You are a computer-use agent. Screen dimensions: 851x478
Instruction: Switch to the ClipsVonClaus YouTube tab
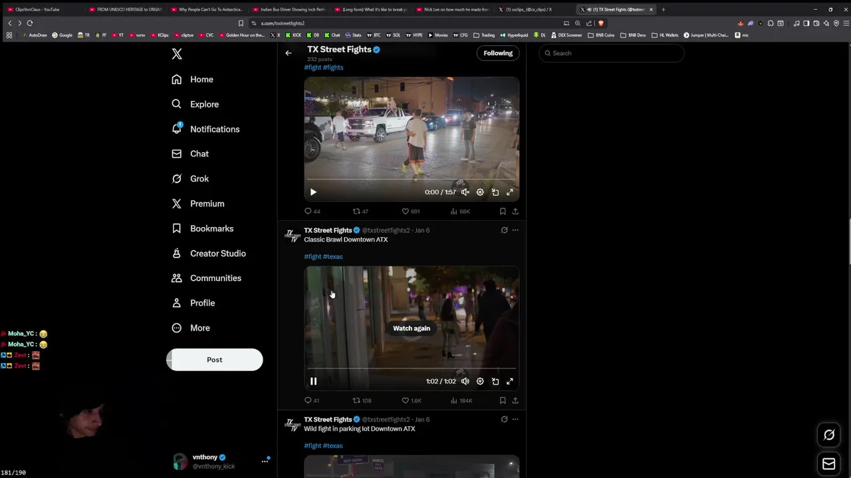(43, 9)
